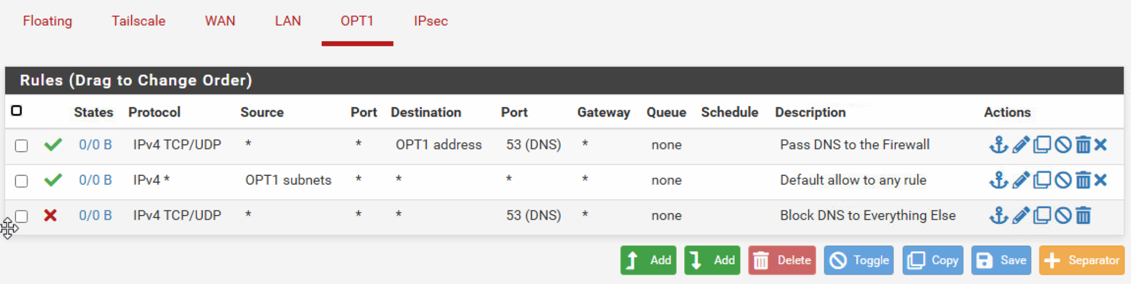Click anchor icon for Pass DNS rule
Screen dimensions: 1131x284
pyautogui.click(x=998, y=145)
